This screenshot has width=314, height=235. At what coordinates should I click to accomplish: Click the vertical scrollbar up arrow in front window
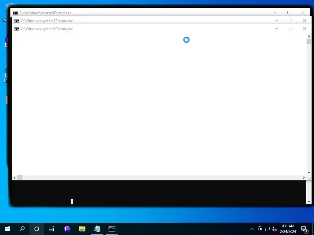click(309, 36)
